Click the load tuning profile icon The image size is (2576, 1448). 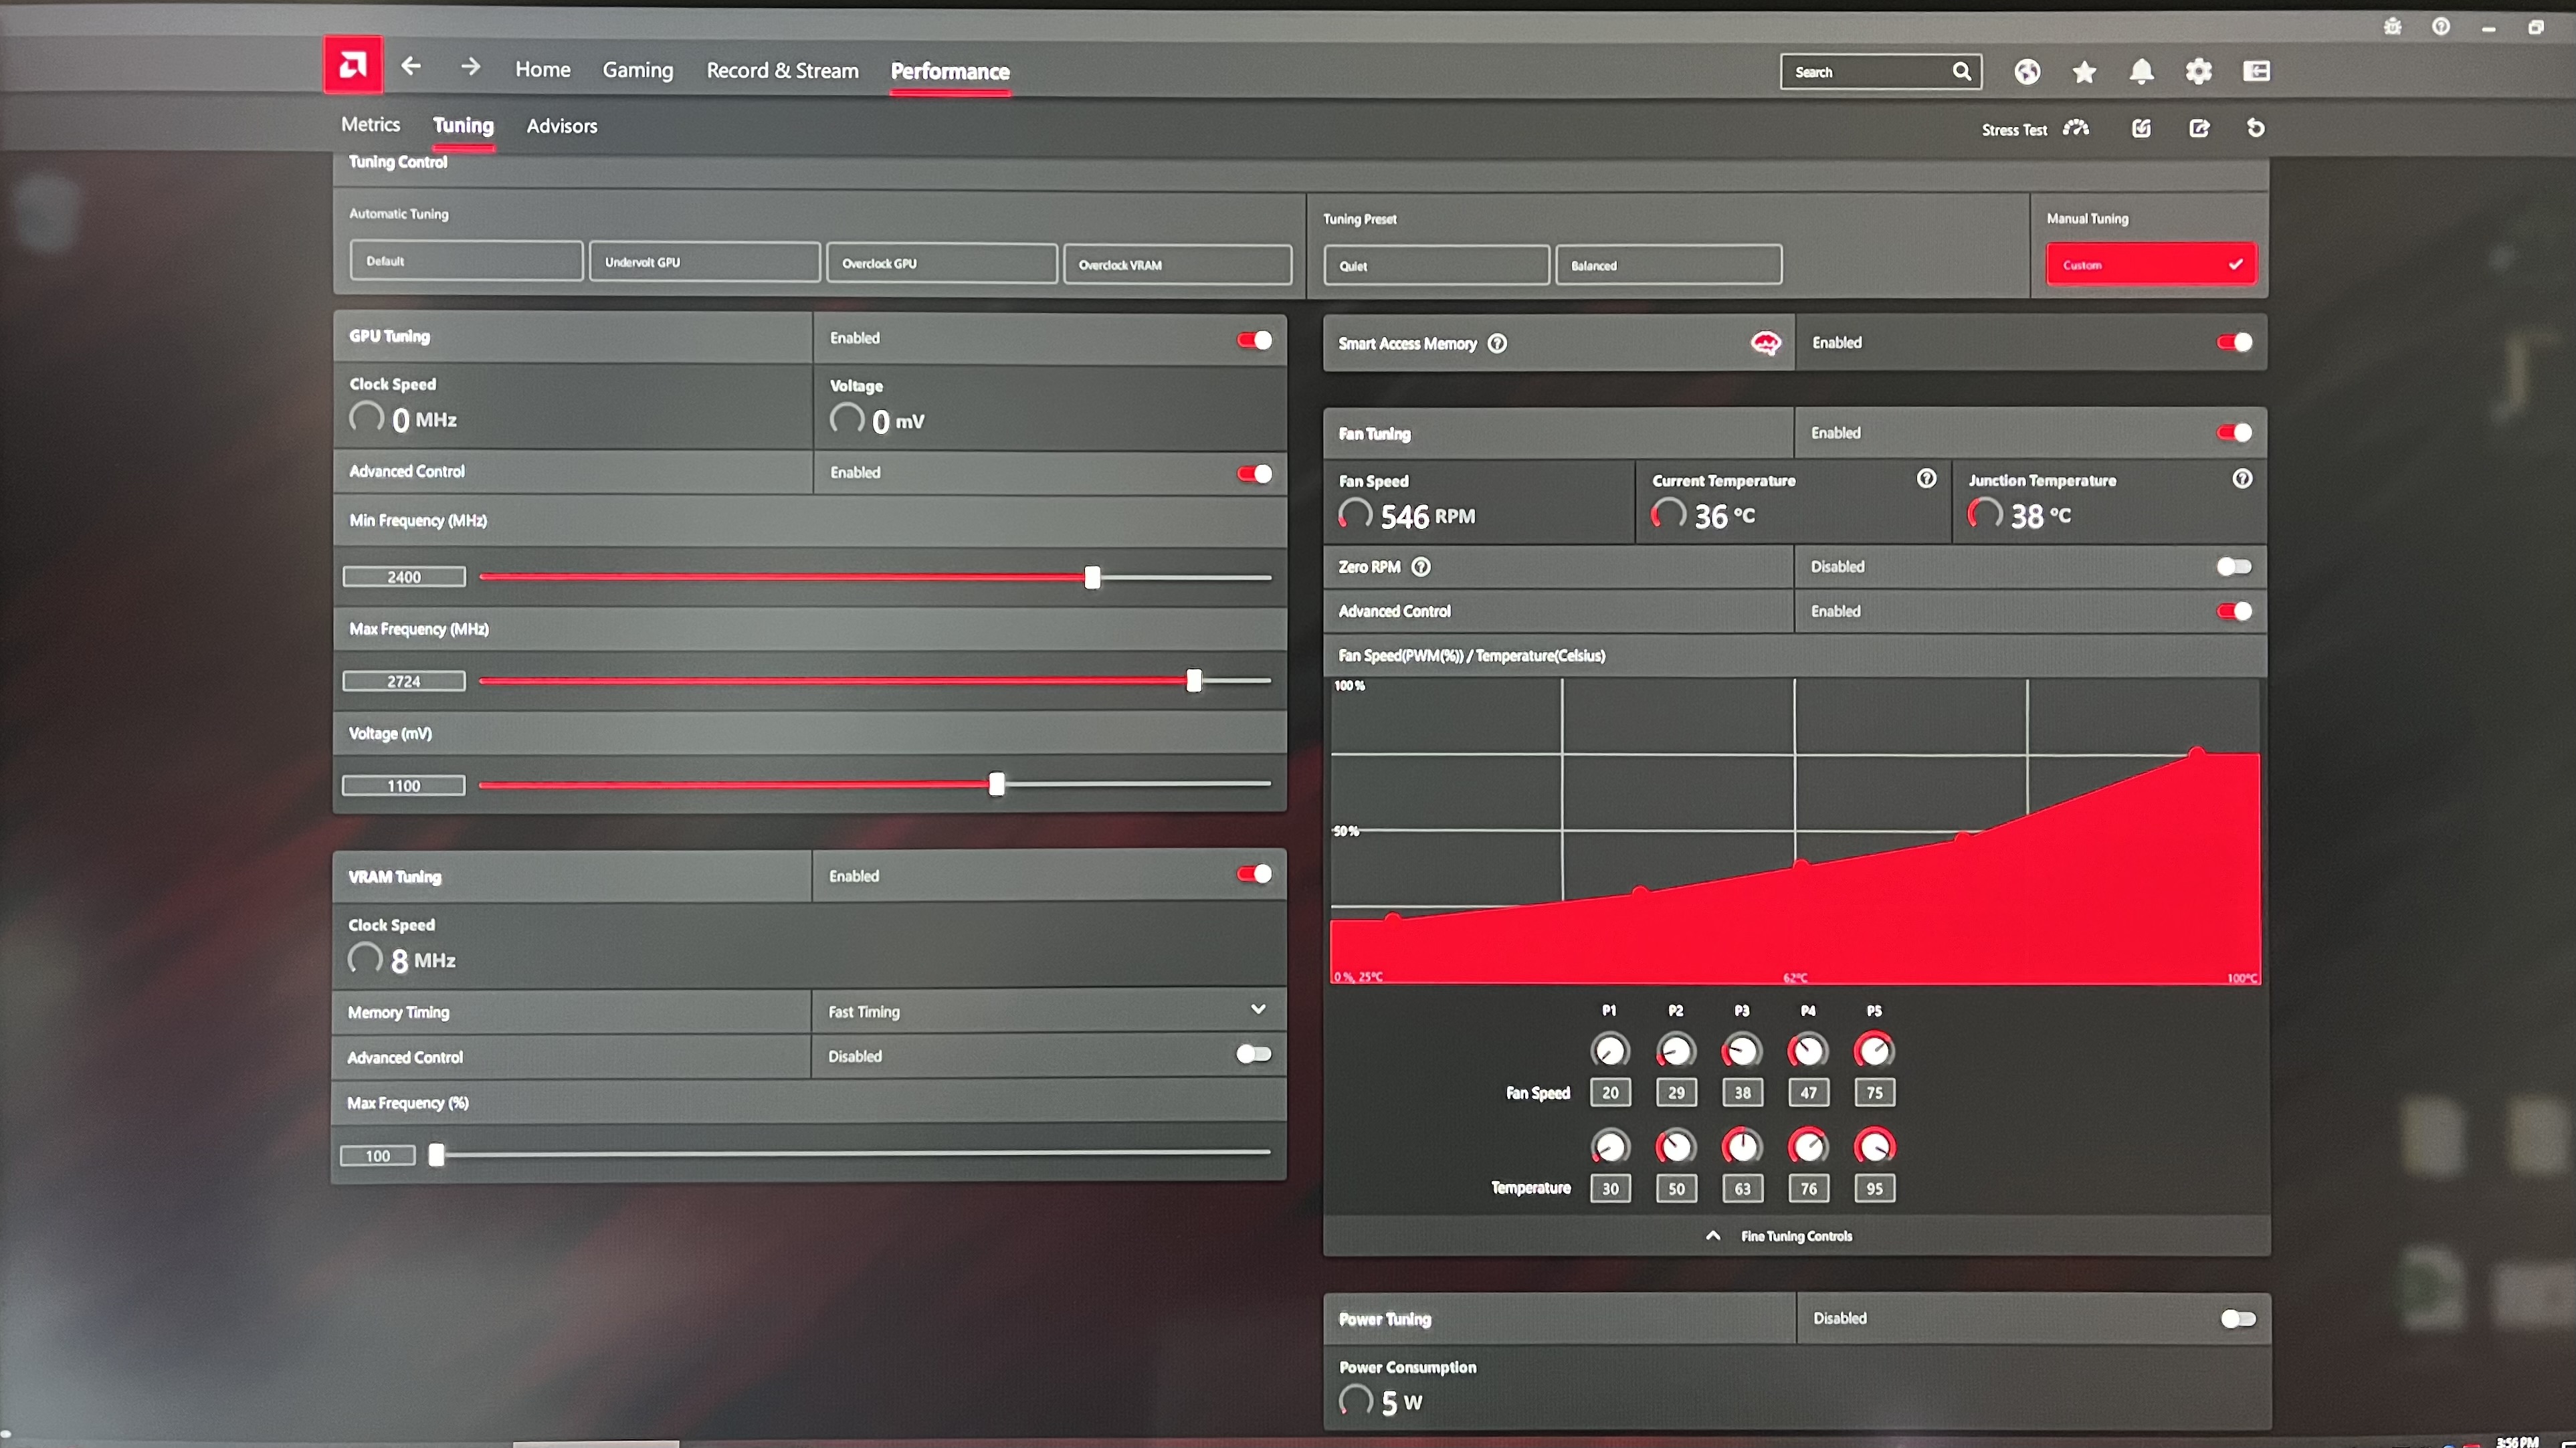tap(2140, 128)
